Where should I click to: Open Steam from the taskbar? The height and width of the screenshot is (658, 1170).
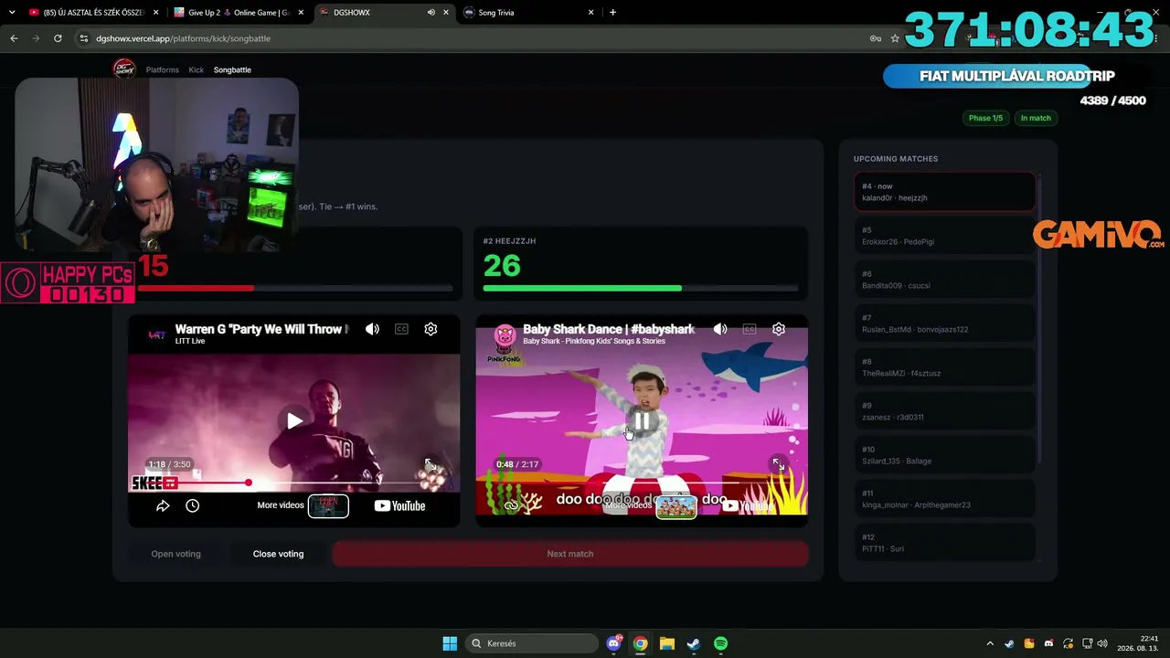point(694,643)
